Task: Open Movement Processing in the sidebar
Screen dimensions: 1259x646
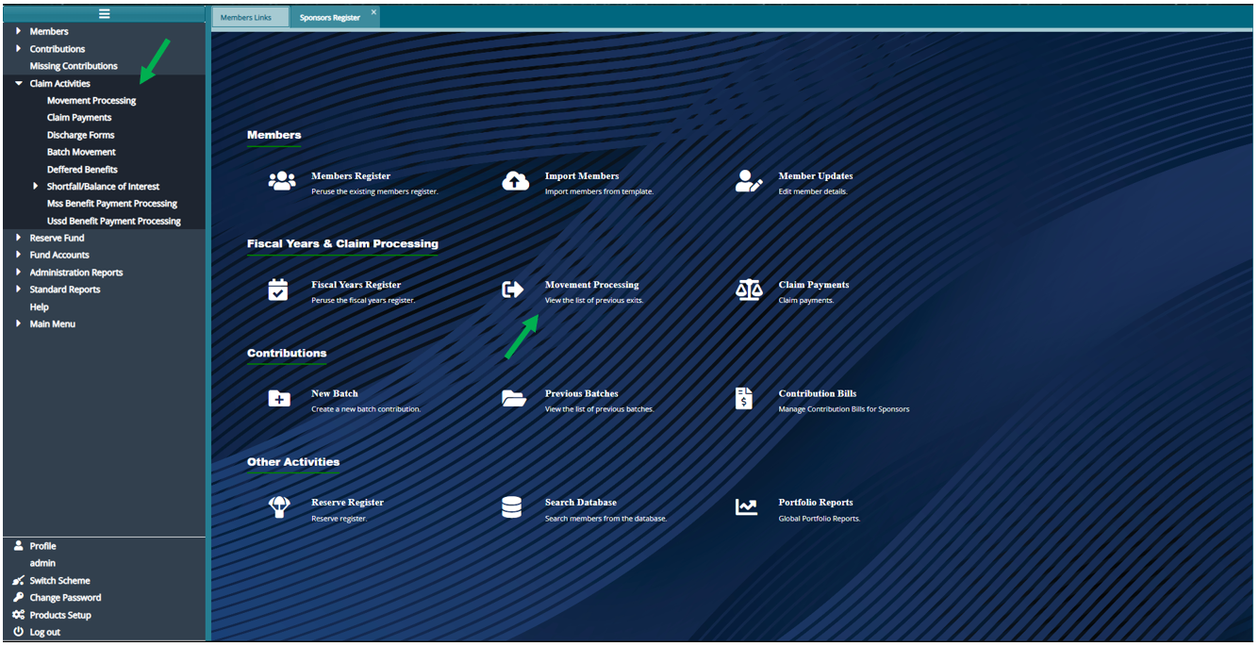Action: point(91,101)
